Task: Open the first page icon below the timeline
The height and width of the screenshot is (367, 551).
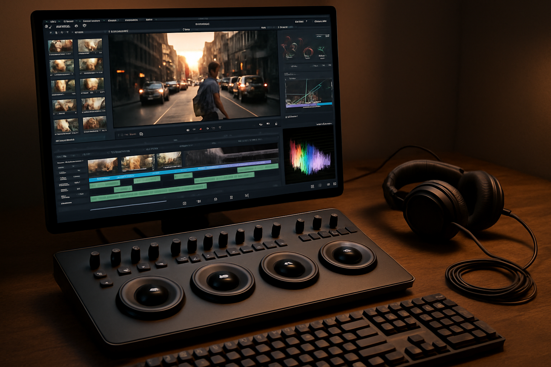Action: 184,203
